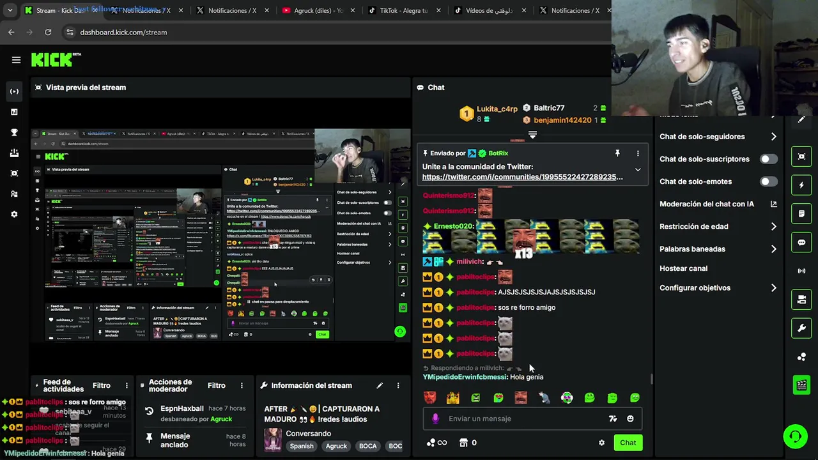Screen dimensions: 818x460
Task: Expand Restricción de edad options
Action: [773, 227]
